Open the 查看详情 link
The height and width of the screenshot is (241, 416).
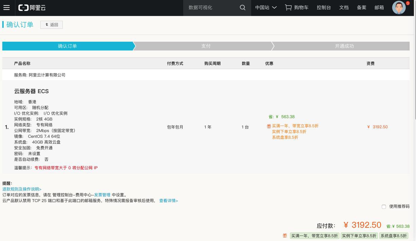point(168,201)
